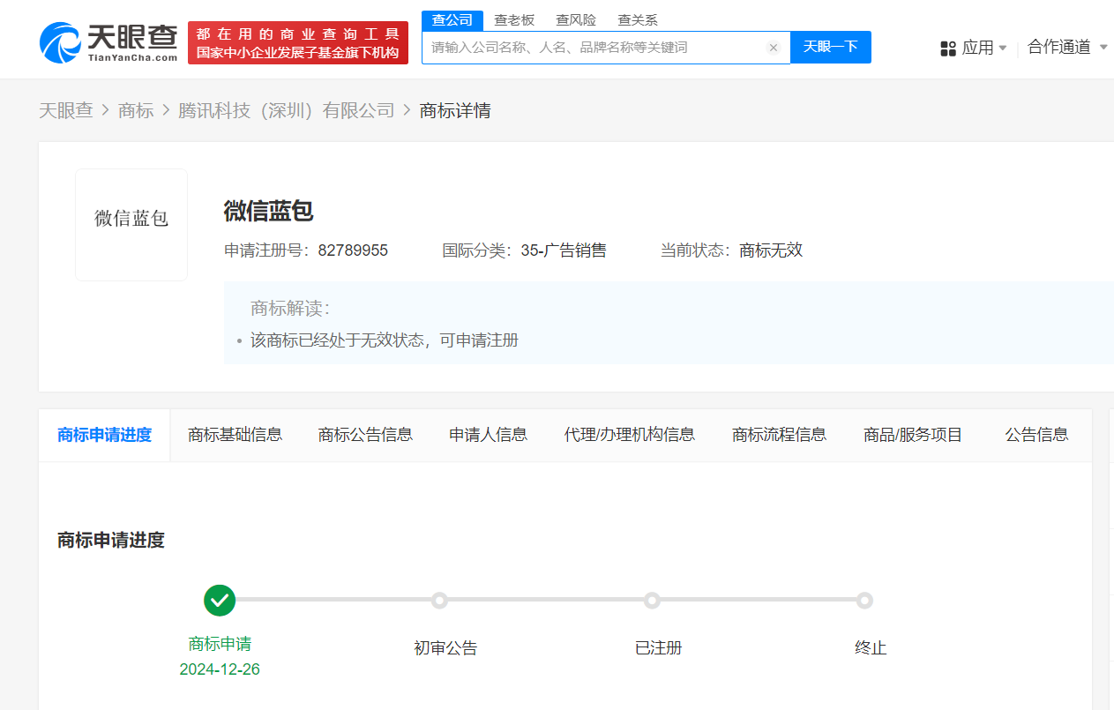Open the 应用 grid icon
The height and width of the screenshot is (710, 1114).
pos(947,49)
